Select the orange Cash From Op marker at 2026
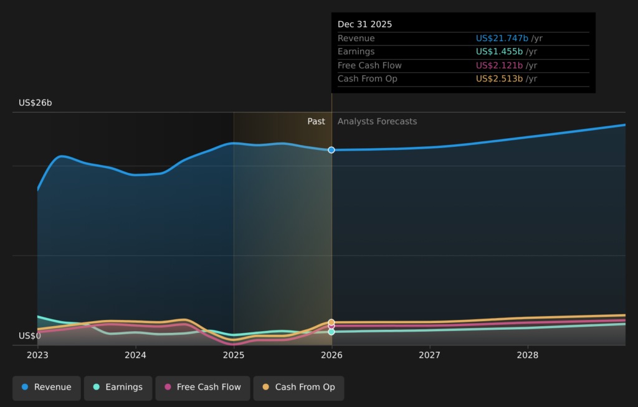Image resolution: width=638 pixels, height=407 pixels. (x=331, y=322)
